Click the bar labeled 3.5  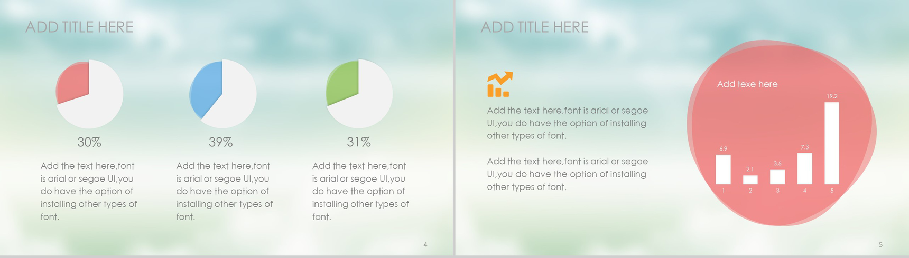click(x=777, y=177)
